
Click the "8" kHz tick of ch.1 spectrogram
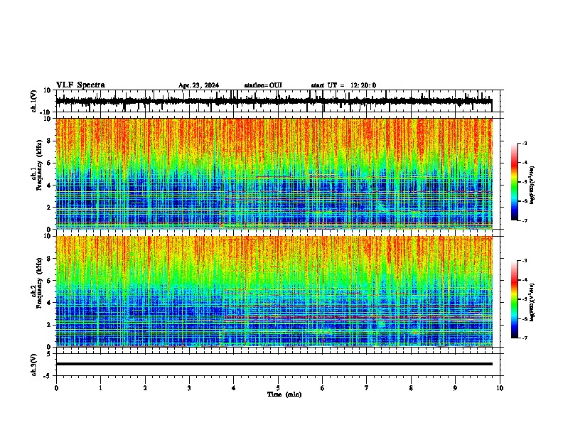[50, 141]
